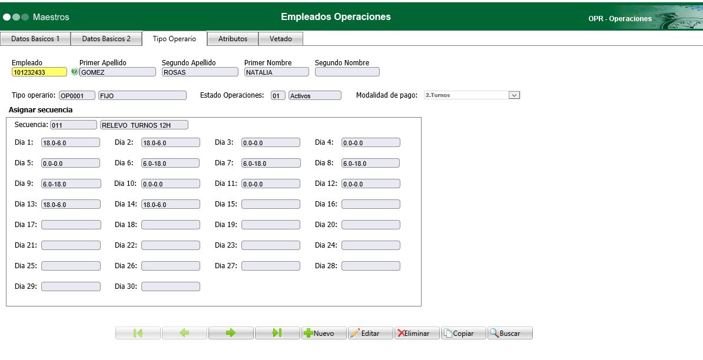Open the Vetado tab

point(281,39)
